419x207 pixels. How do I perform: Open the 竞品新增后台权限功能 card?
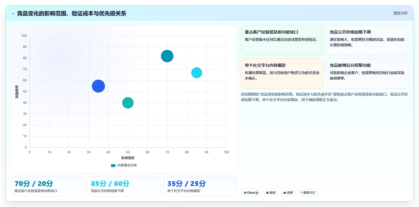coord(367,74)
